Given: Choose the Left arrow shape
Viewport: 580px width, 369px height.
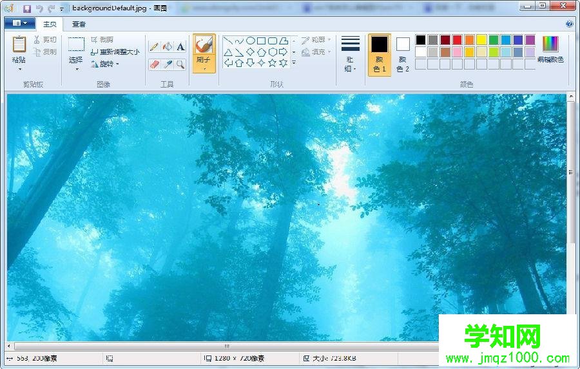Looking at the screenshot, I should tap(228, 63).
